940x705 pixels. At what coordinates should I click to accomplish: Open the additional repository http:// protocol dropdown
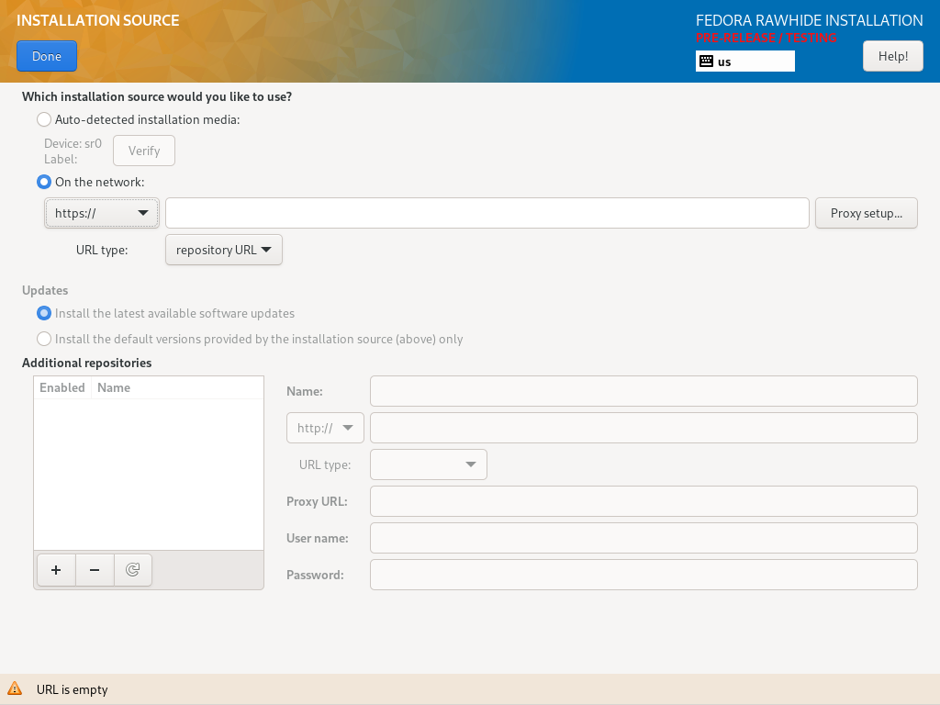325,428
